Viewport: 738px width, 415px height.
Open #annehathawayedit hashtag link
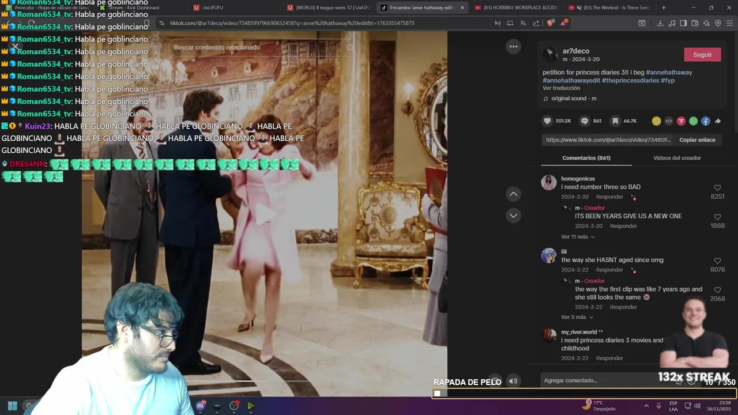point(571,81)
